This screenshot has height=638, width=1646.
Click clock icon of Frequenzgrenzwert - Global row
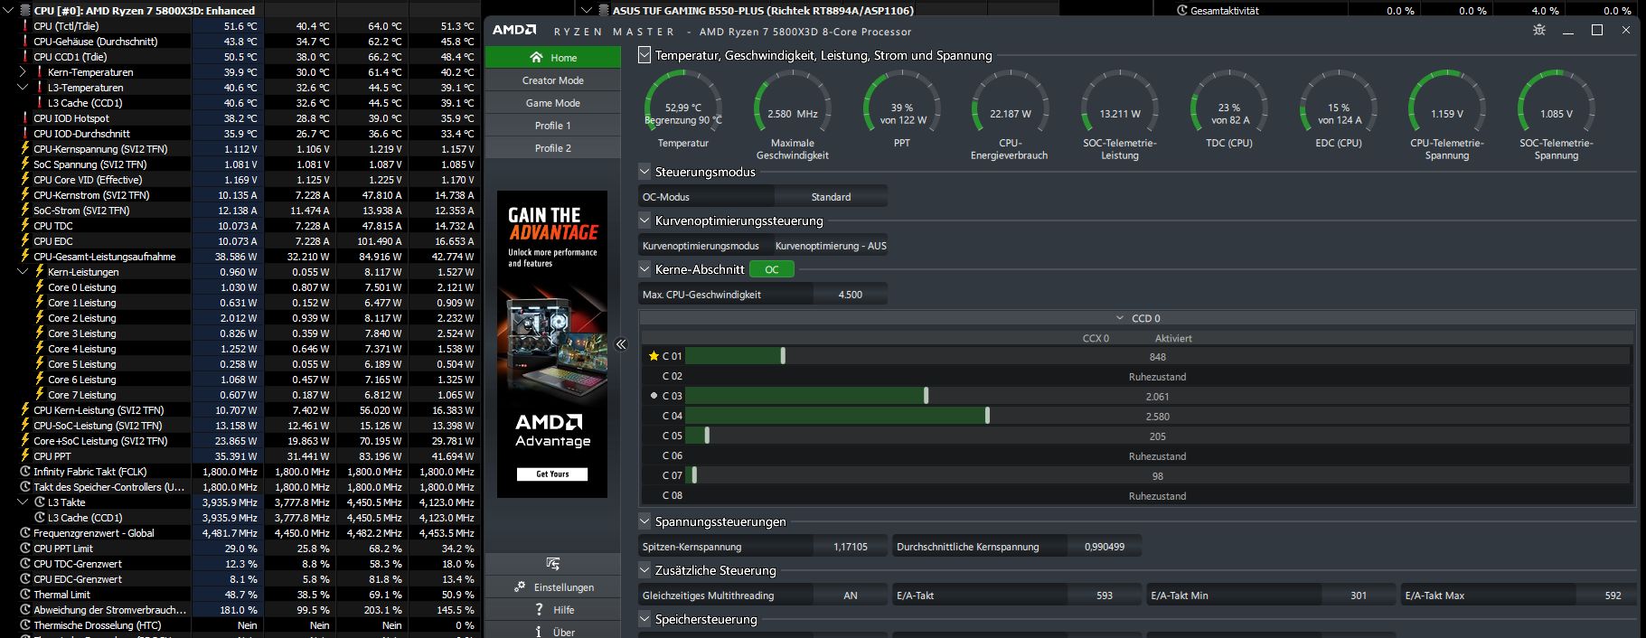tap(25, 533)
